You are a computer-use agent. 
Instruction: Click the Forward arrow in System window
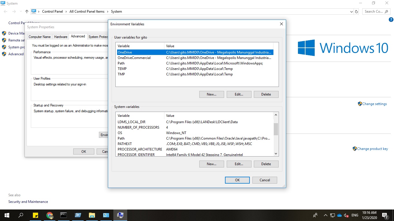point(14,12)
